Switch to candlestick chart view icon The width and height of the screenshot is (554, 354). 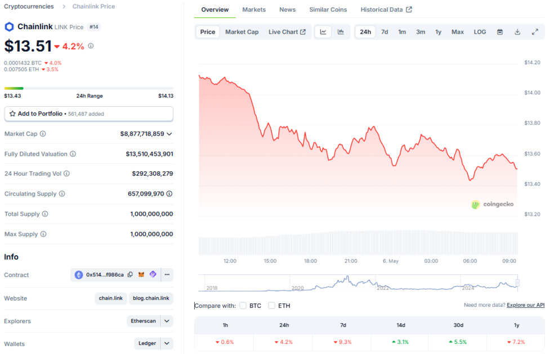(341, 31)
